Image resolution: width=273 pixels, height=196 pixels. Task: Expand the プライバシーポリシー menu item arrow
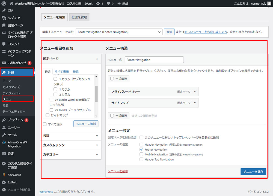point(195,92)
